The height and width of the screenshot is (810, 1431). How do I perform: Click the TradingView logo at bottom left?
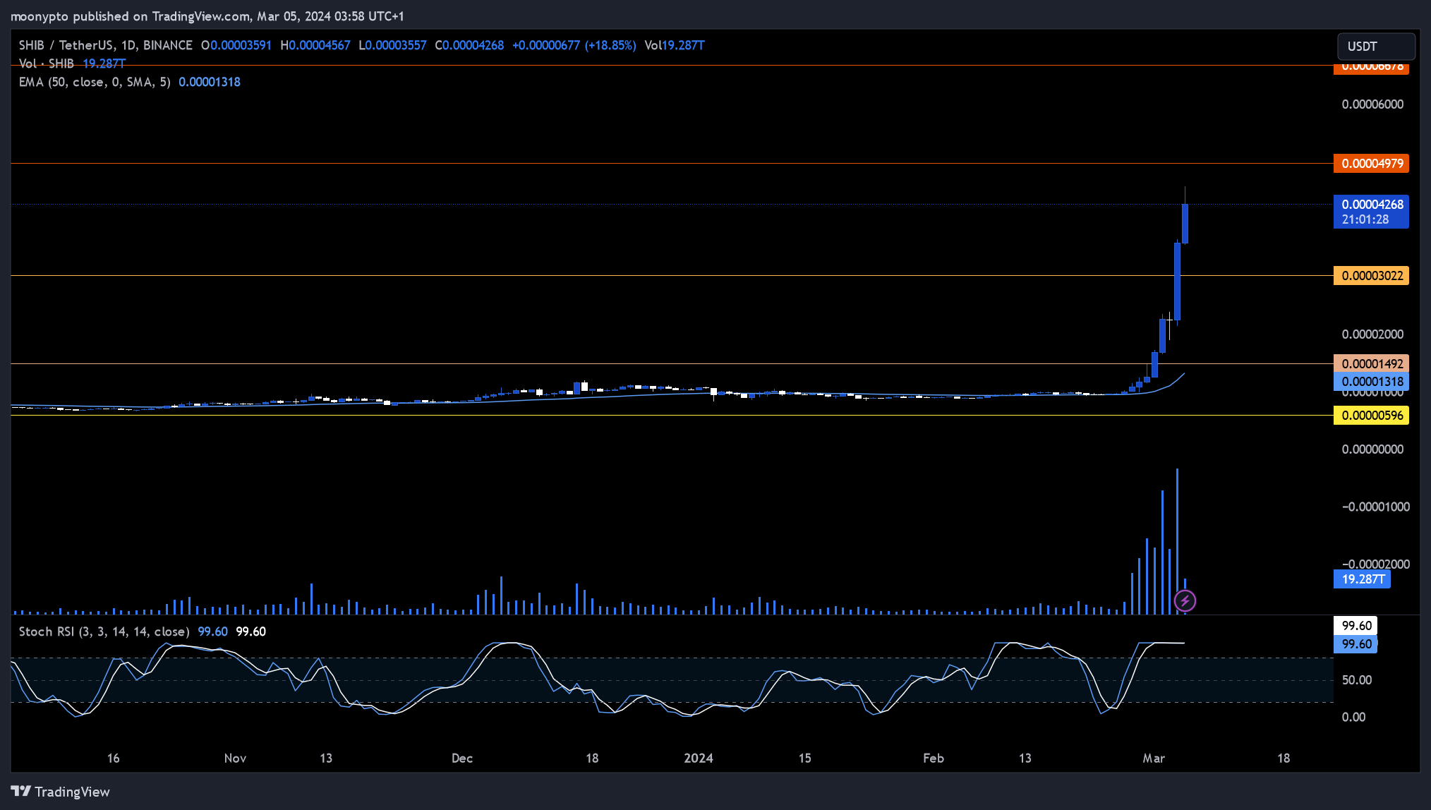61,792
